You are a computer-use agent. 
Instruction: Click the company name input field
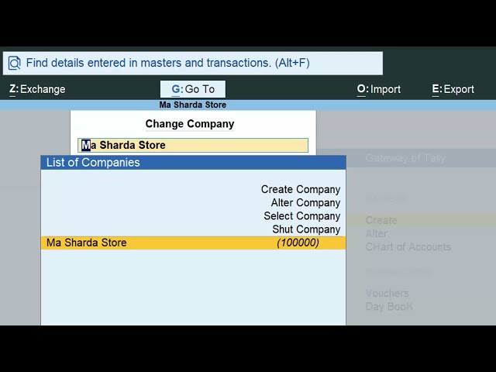click(x=193, y=145)
